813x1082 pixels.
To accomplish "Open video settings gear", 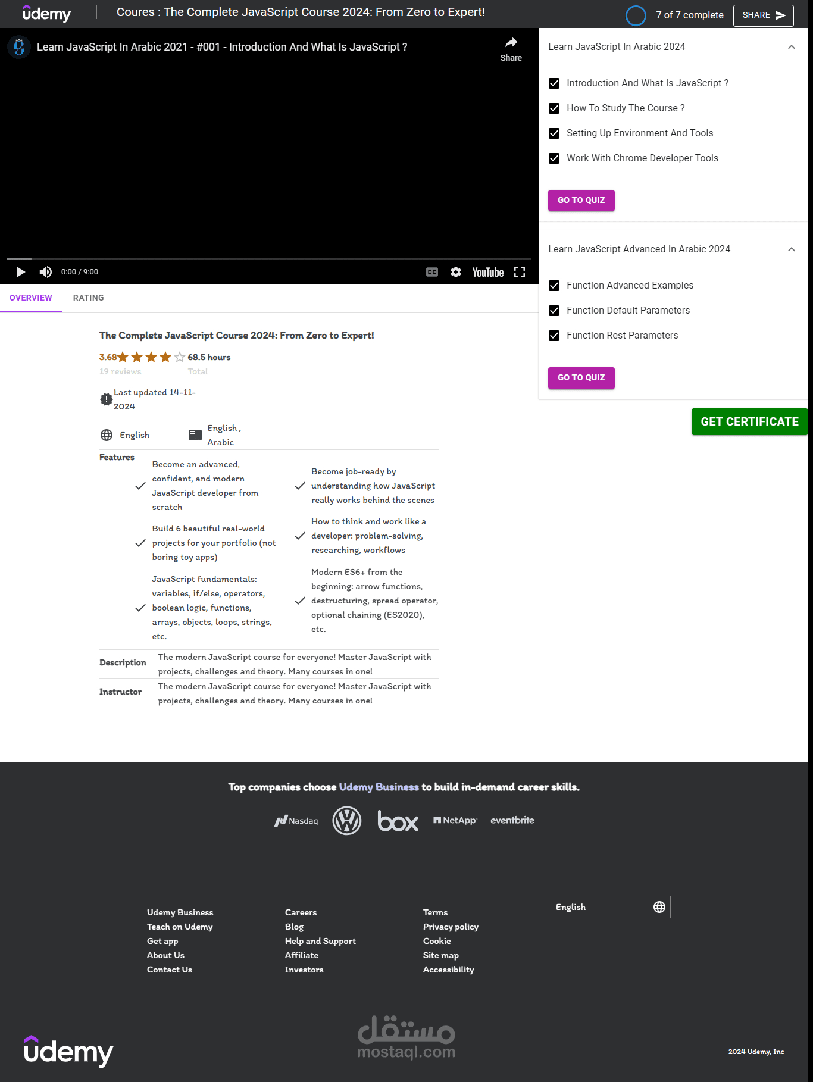I will (x=456, y=272).
